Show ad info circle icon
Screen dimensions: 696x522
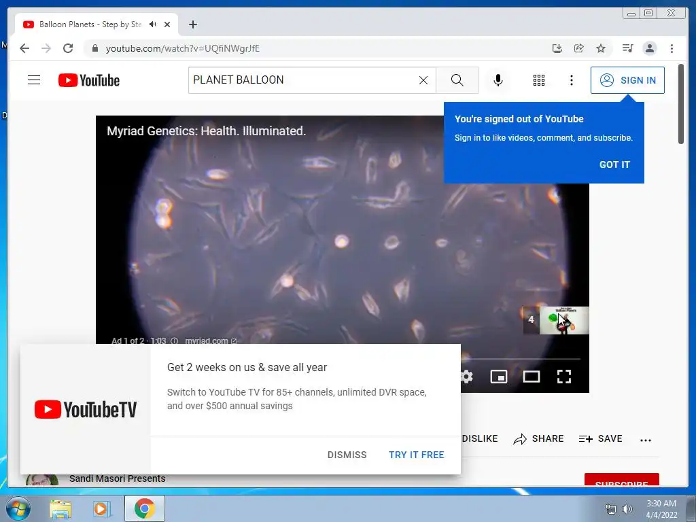click(x=175, y=341)
